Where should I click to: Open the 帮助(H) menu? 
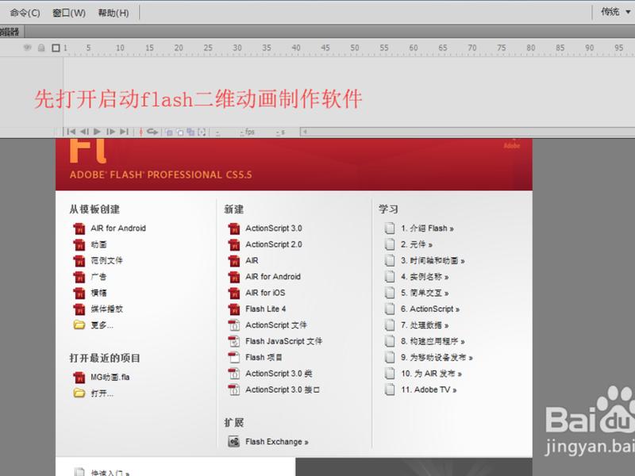[114, 13]
